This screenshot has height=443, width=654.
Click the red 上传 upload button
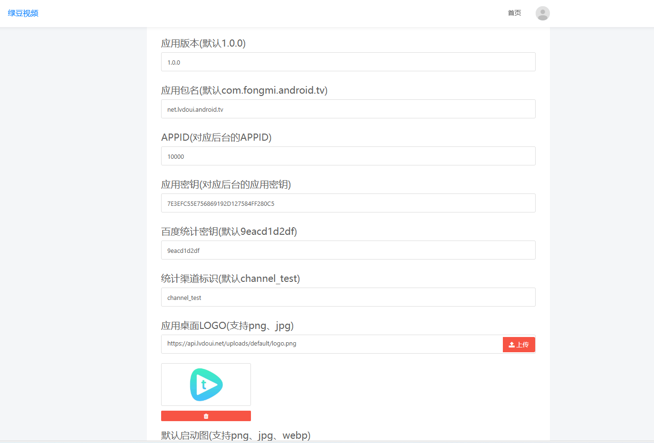[519, 344]
